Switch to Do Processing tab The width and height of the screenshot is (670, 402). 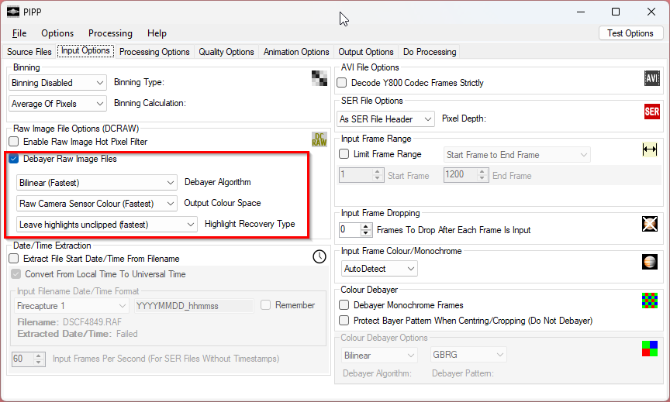(430, 52)
